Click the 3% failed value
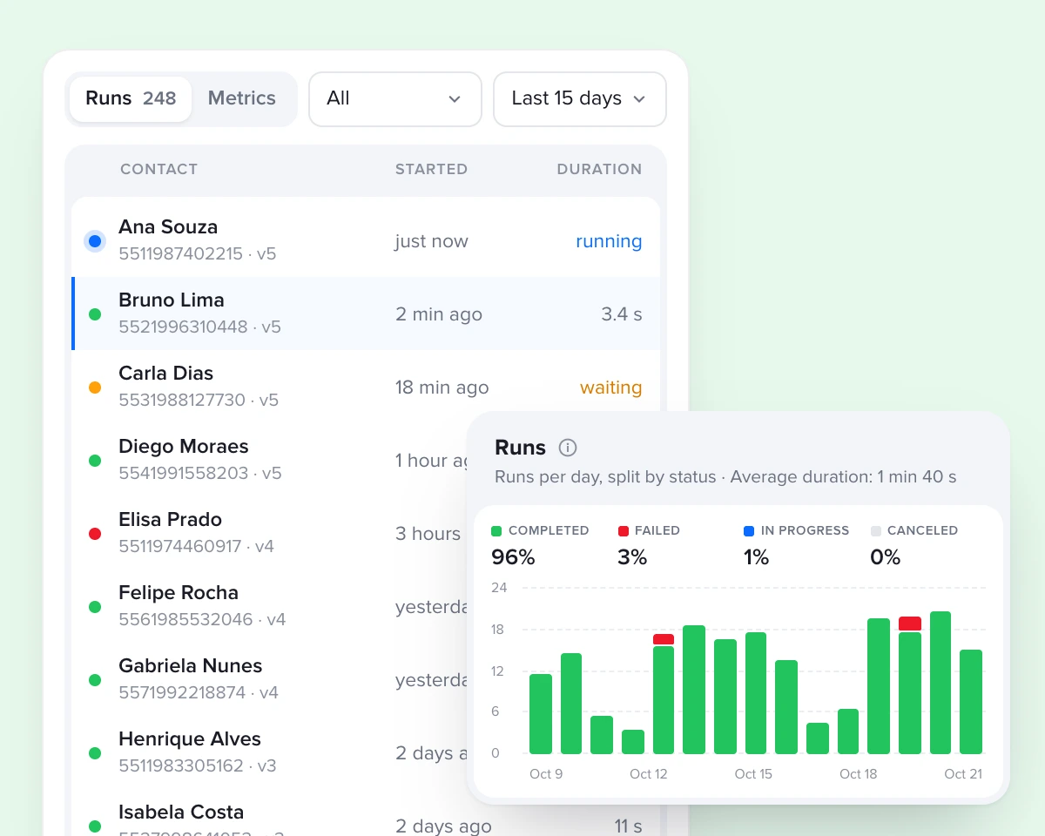1045x836 pixels. [x=632, y=557]
